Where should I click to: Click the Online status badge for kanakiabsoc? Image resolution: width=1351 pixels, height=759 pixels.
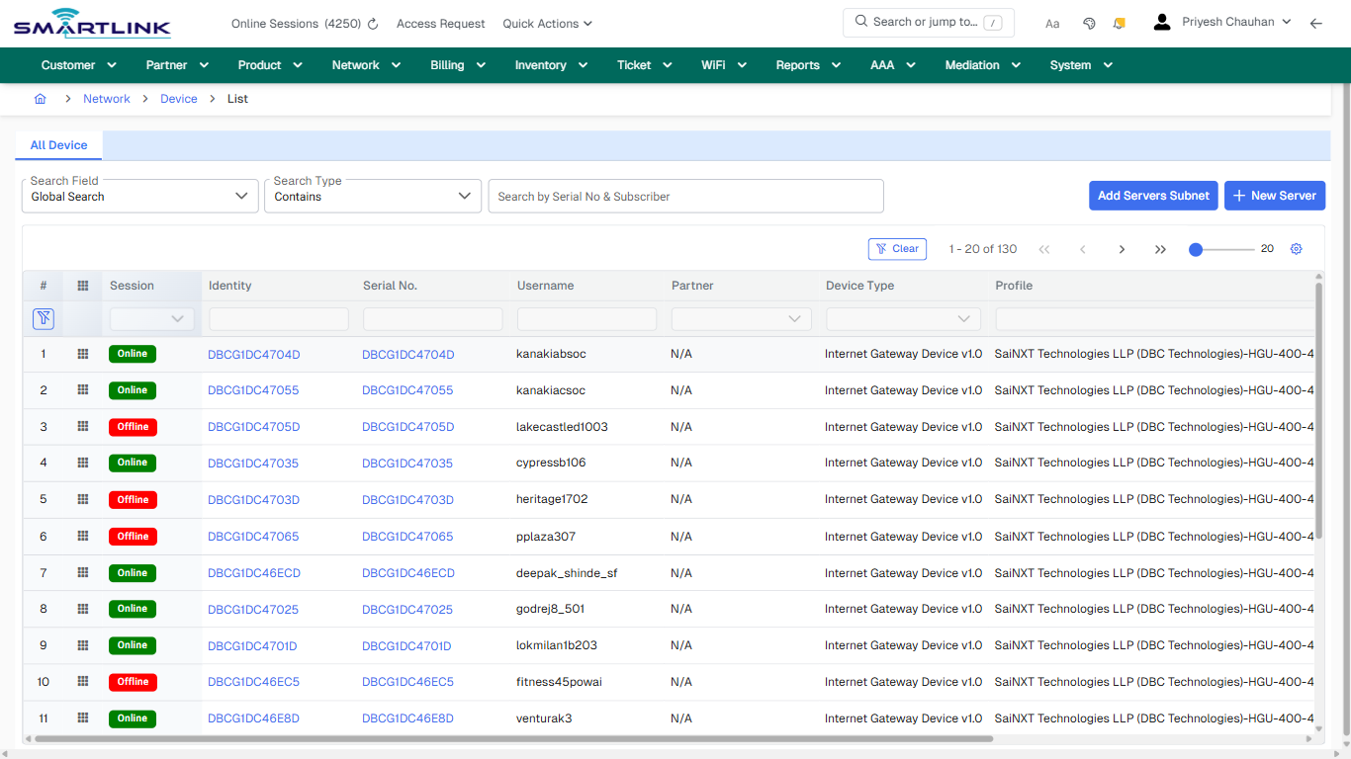pos(132,353)
